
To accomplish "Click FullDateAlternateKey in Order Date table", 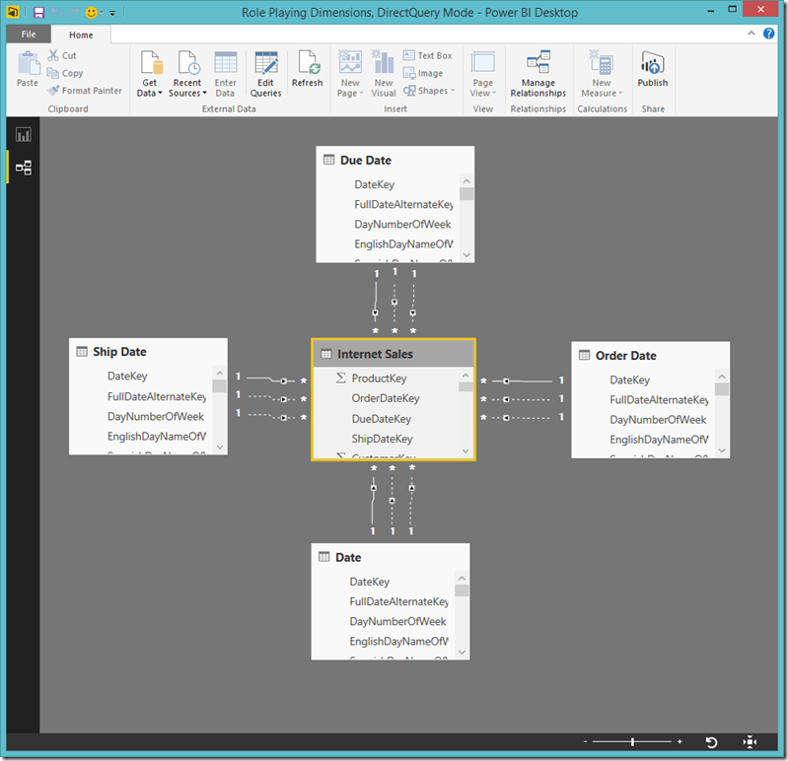I will coord(659,400).
